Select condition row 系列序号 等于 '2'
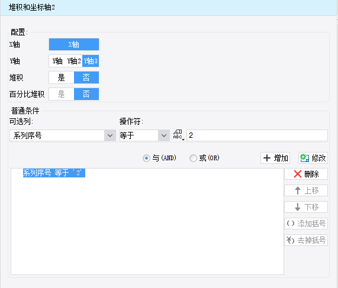The width and height of the screenshot is (338, 288). click(54, 173)
